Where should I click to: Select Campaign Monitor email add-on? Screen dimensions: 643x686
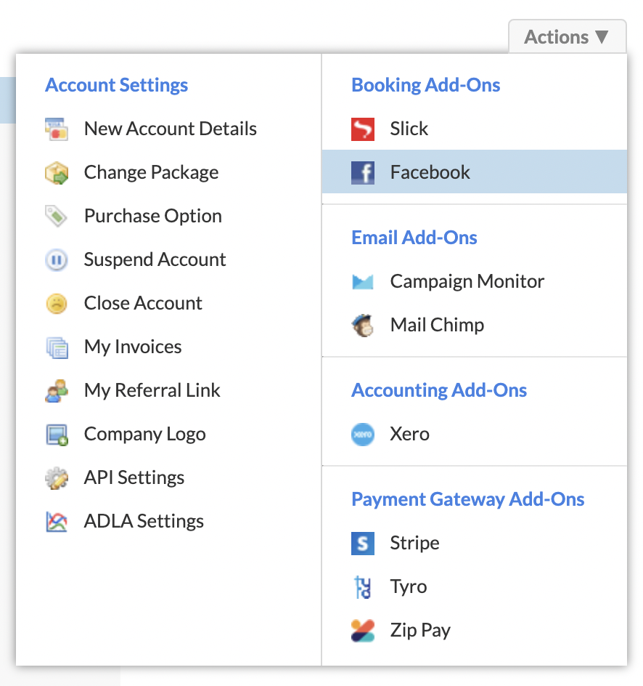click(x=475, y=282)
